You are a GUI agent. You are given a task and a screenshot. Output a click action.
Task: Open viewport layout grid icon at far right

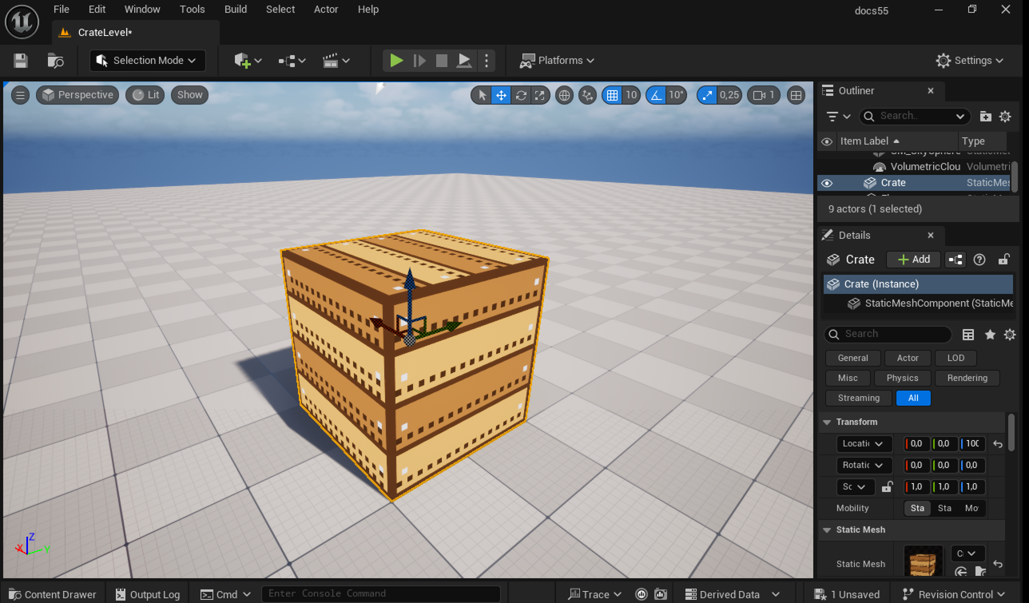tap(796, 95)
